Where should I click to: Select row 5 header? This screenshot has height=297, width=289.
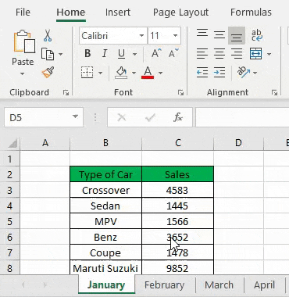point(10,221)
